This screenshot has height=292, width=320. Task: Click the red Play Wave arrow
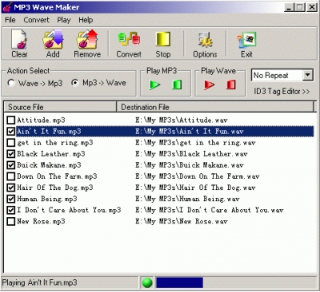pos(210,85)
